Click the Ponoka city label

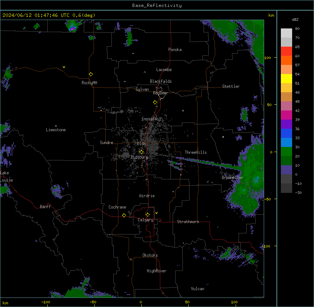pos(175,50)
